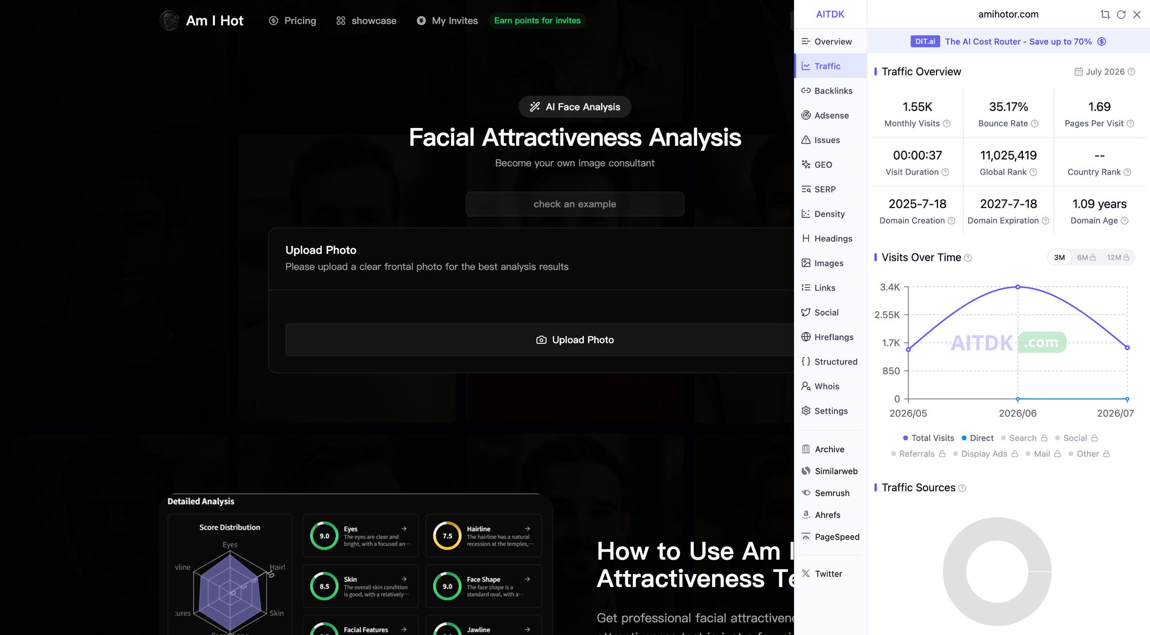1150x635 pixels.
Task: Click help icon beside Visits Over Time
Action: pos(968,258)
